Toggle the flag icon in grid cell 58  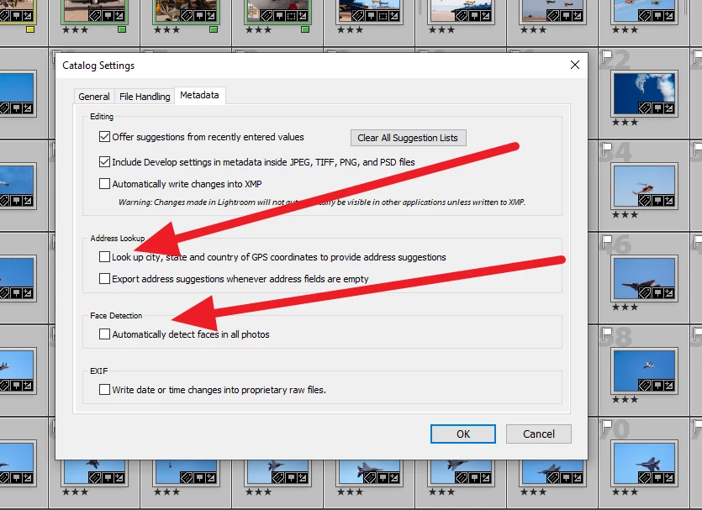click(607, 334)
